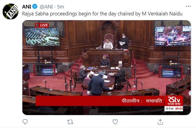196x128 pixels.
Task: Click the Rajya Sabha proceedings tweet text
Action: [x=102, y=14]
